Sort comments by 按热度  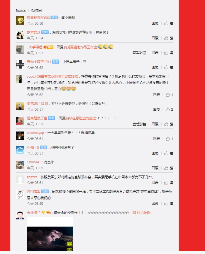21,10
